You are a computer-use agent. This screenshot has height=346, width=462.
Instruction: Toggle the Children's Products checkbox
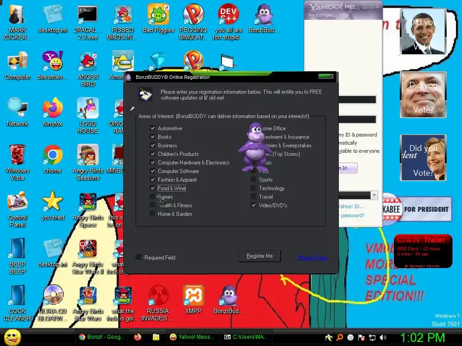point(152,154)
